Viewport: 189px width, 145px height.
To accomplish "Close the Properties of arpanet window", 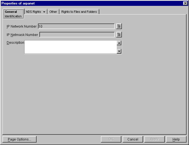I will click(185, 3).
